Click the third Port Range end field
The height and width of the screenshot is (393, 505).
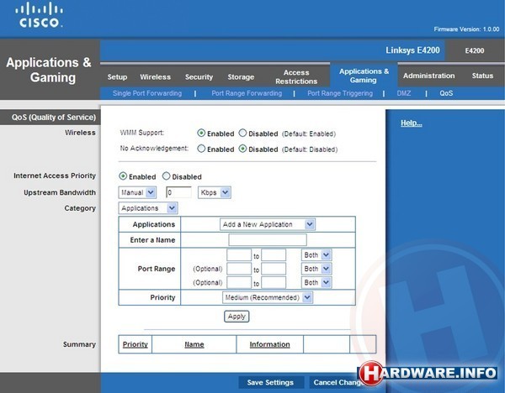click(x=274, y=282)
